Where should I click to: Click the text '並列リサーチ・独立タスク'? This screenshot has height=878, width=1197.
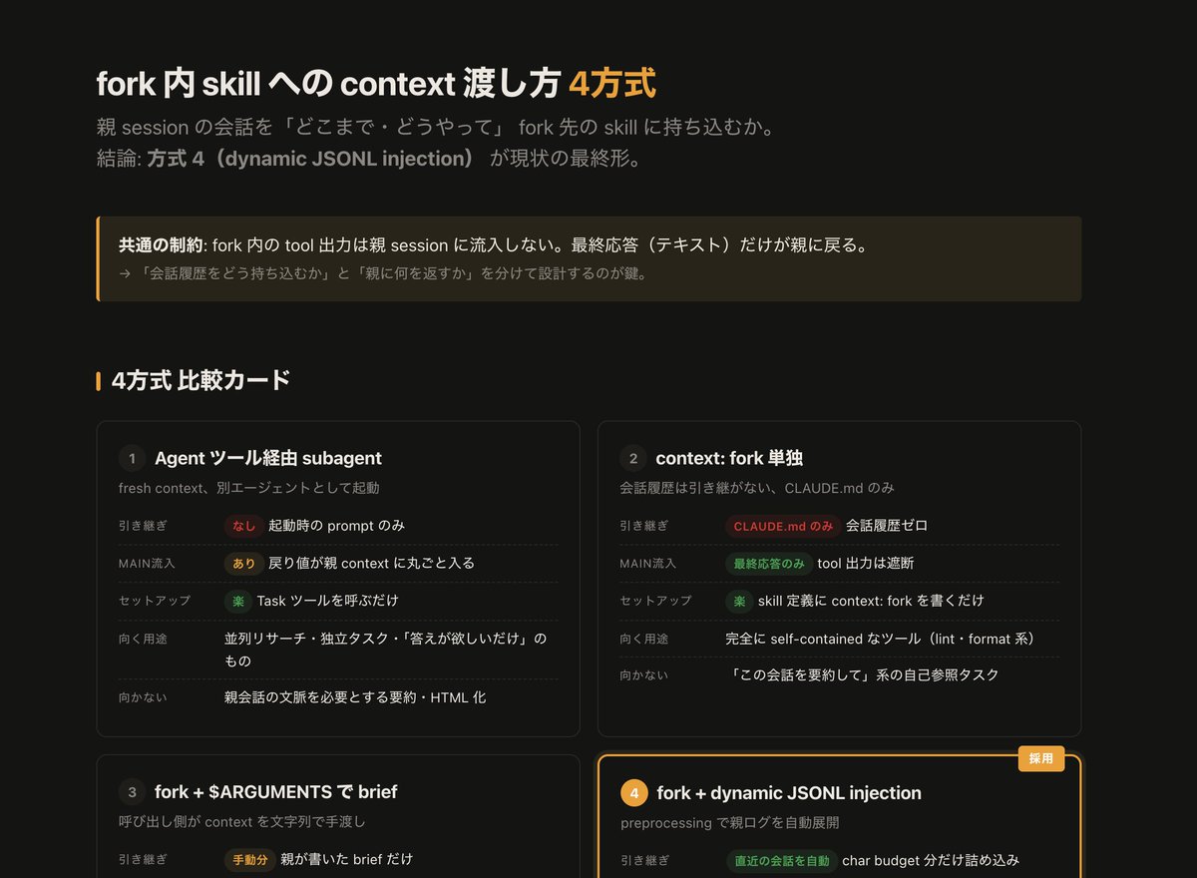[309, 639]
